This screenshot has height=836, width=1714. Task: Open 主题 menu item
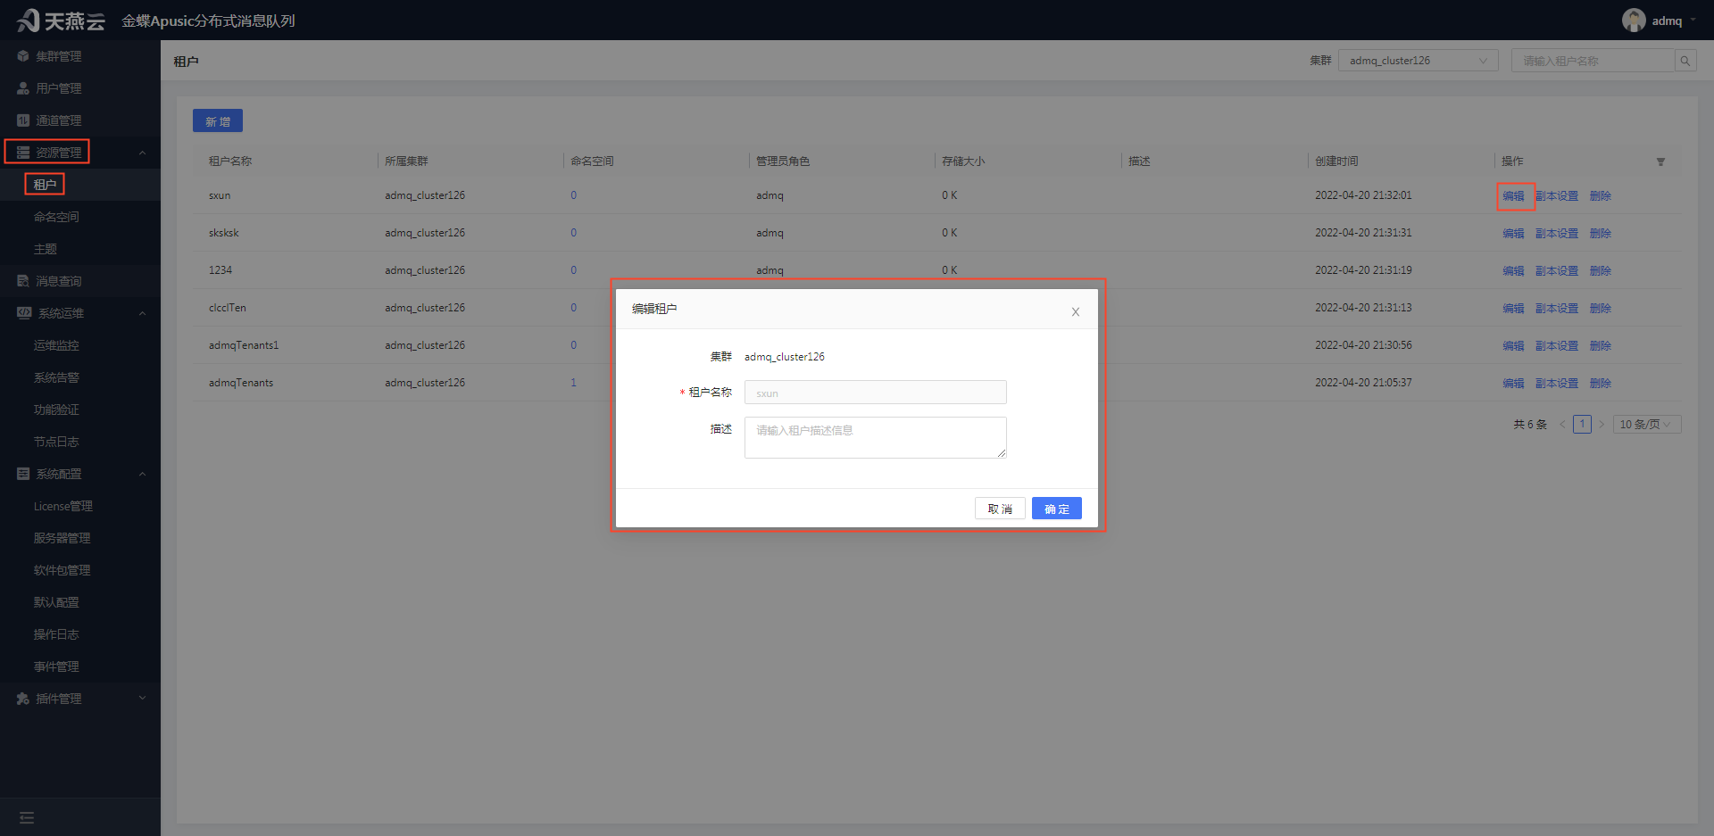[x=45, y=249]
